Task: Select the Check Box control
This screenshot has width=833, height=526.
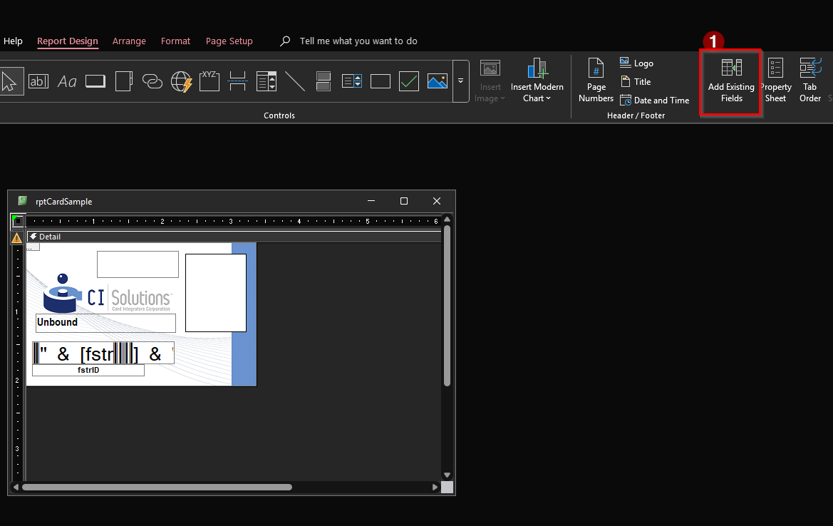Action: [x=409, y=81]
